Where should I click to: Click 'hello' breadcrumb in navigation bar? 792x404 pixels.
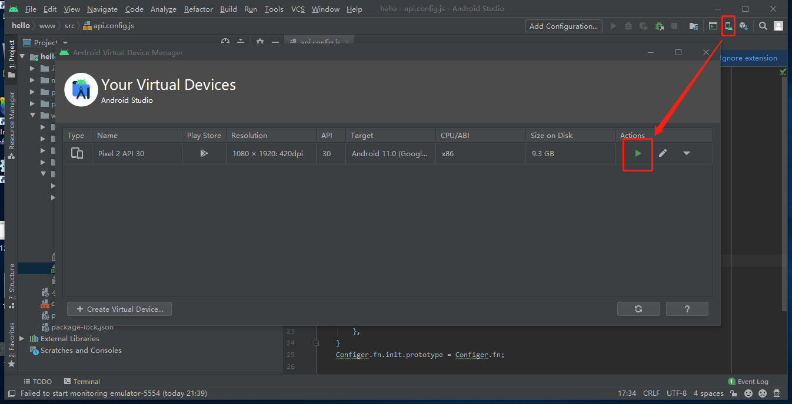point(21,26)
